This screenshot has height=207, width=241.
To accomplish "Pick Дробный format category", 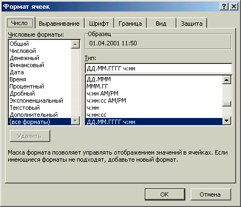I will pos(40,93).
